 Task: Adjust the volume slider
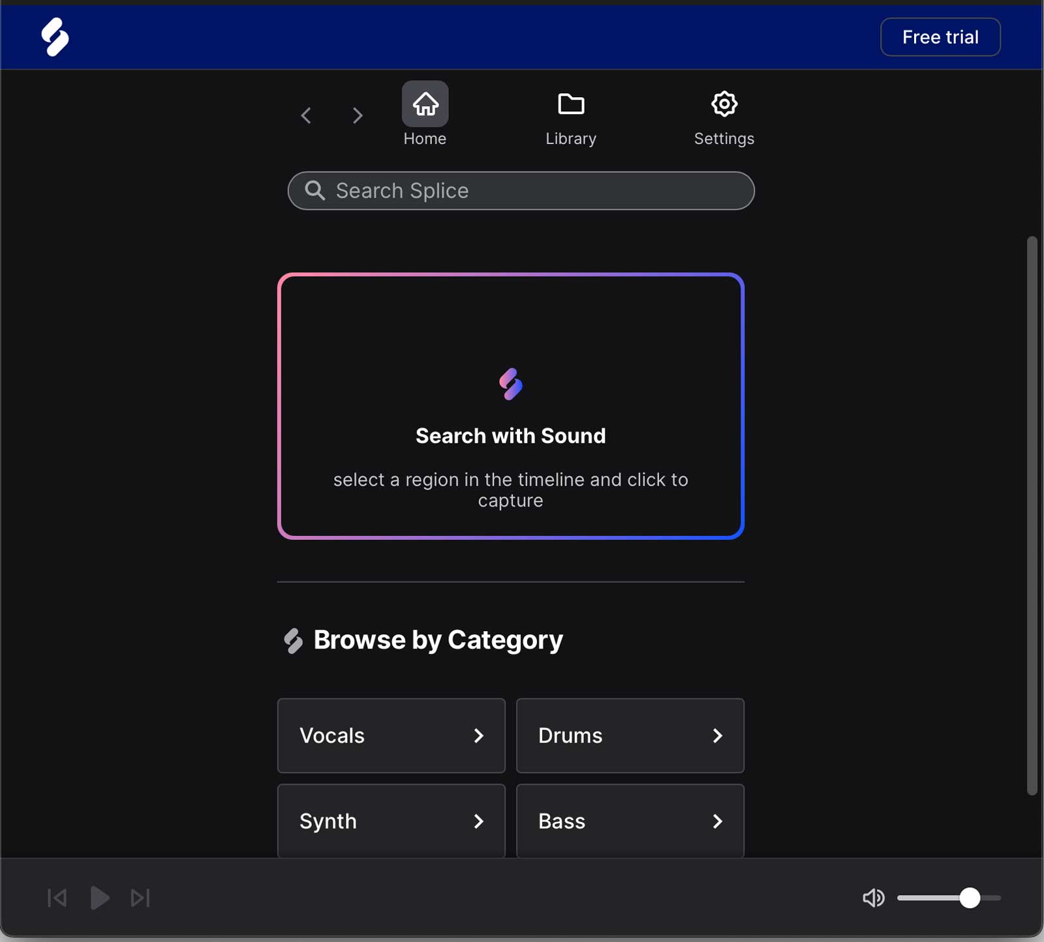(x=949, y=898)
